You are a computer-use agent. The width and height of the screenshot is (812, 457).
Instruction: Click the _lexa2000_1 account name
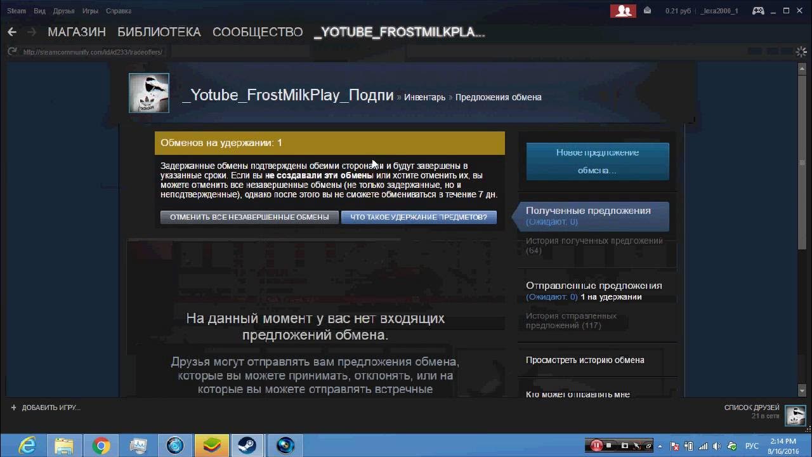coord(719,11)
